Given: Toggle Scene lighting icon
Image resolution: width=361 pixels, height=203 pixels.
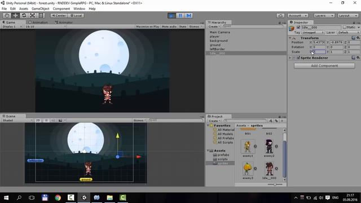Looking at the screenshot, I should [x=46, y=120].
